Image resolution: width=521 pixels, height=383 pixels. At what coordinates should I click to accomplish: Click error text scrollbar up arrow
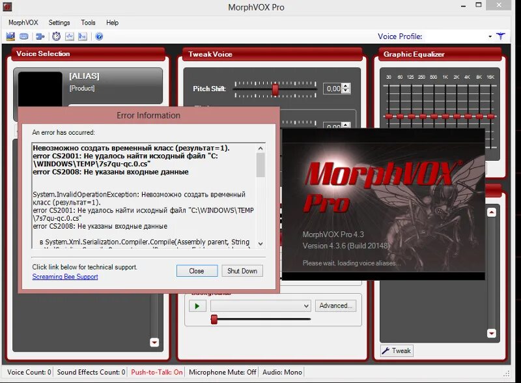tap(260, 149)
